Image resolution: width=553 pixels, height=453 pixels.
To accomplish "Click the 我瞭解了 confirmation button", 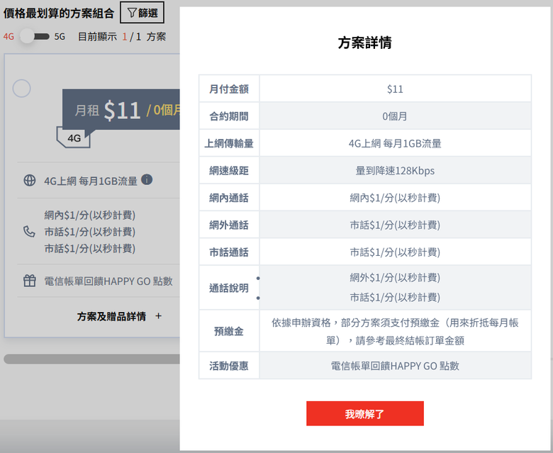I will [x=364, y=413].
